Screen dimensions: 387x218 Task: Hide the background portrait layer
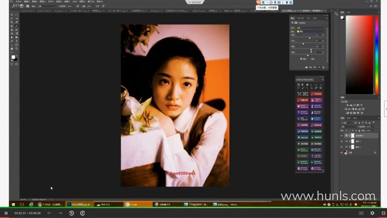tap(341, 152)
